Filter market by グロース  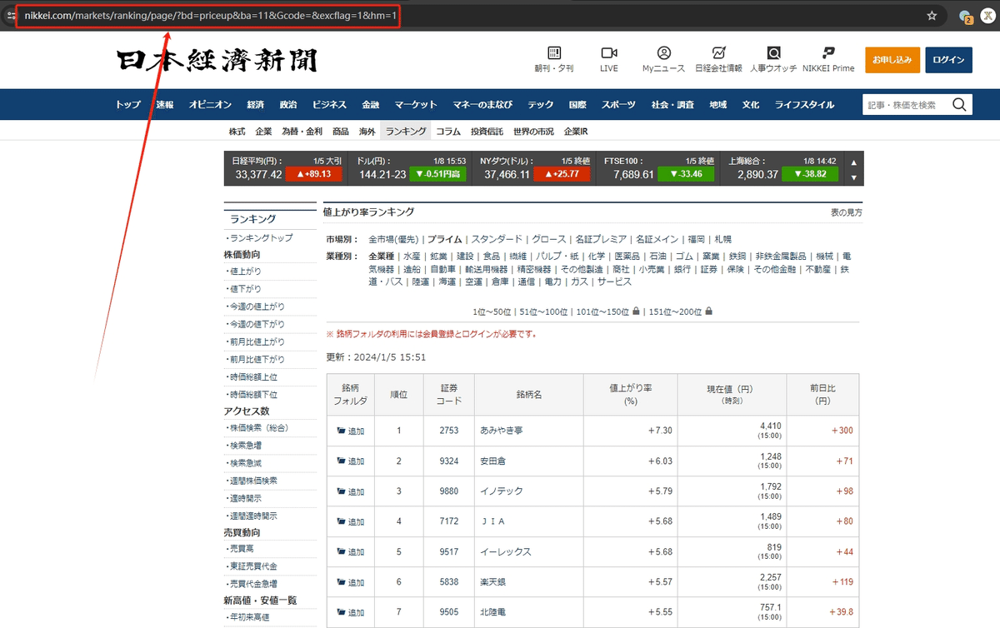(x=549, y=239)
